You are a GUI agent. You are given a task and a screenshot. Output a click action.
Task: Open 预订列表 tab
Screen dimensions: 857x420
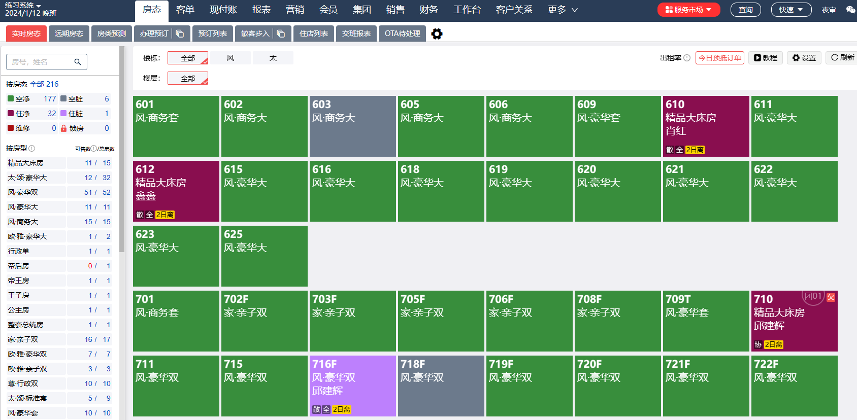pos(213,33)
